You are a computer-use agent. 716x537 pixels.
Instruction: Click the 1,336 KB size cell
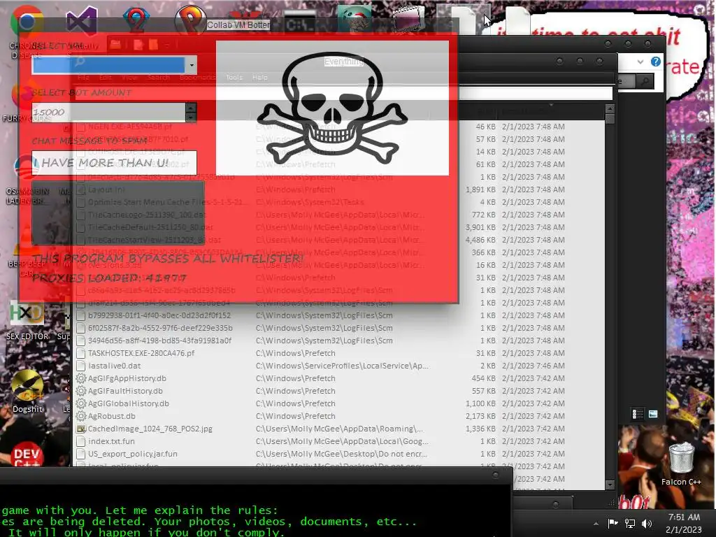pyautogui.click(x=480, y=429)
